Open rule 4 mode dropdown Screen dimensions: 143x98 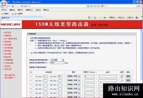click(73, 89)
